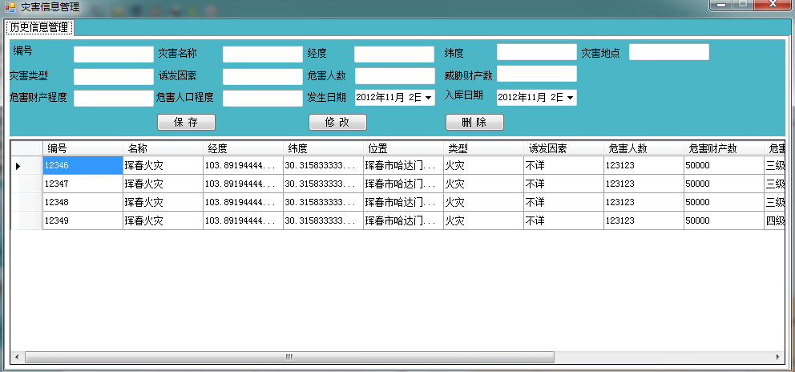The image size is (795, 372).
Task: Select the row header of row 12348
Action: 26,202
